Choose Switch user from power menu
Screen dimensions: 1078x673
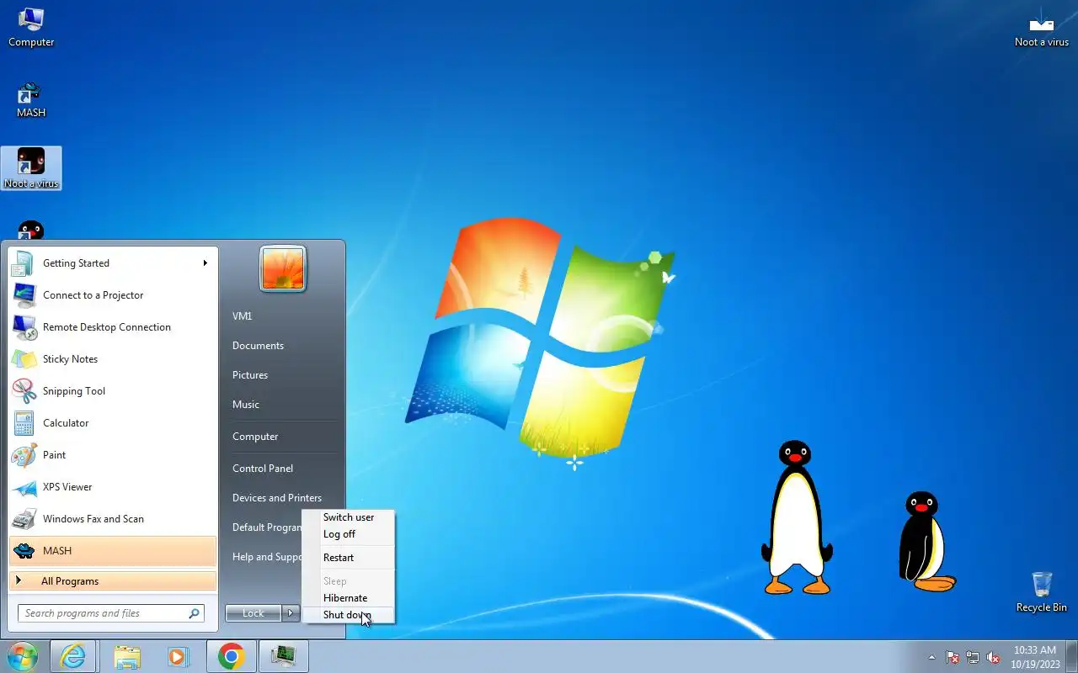(348, 517)
